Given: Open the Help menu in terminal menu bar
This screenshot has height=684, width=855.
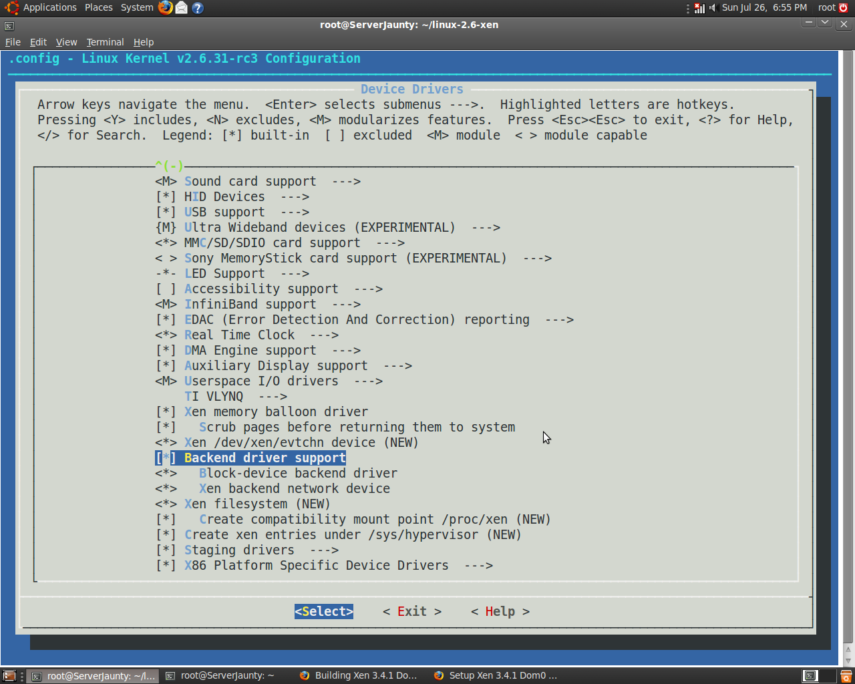Looking at the screenshot, I should 144,42.
